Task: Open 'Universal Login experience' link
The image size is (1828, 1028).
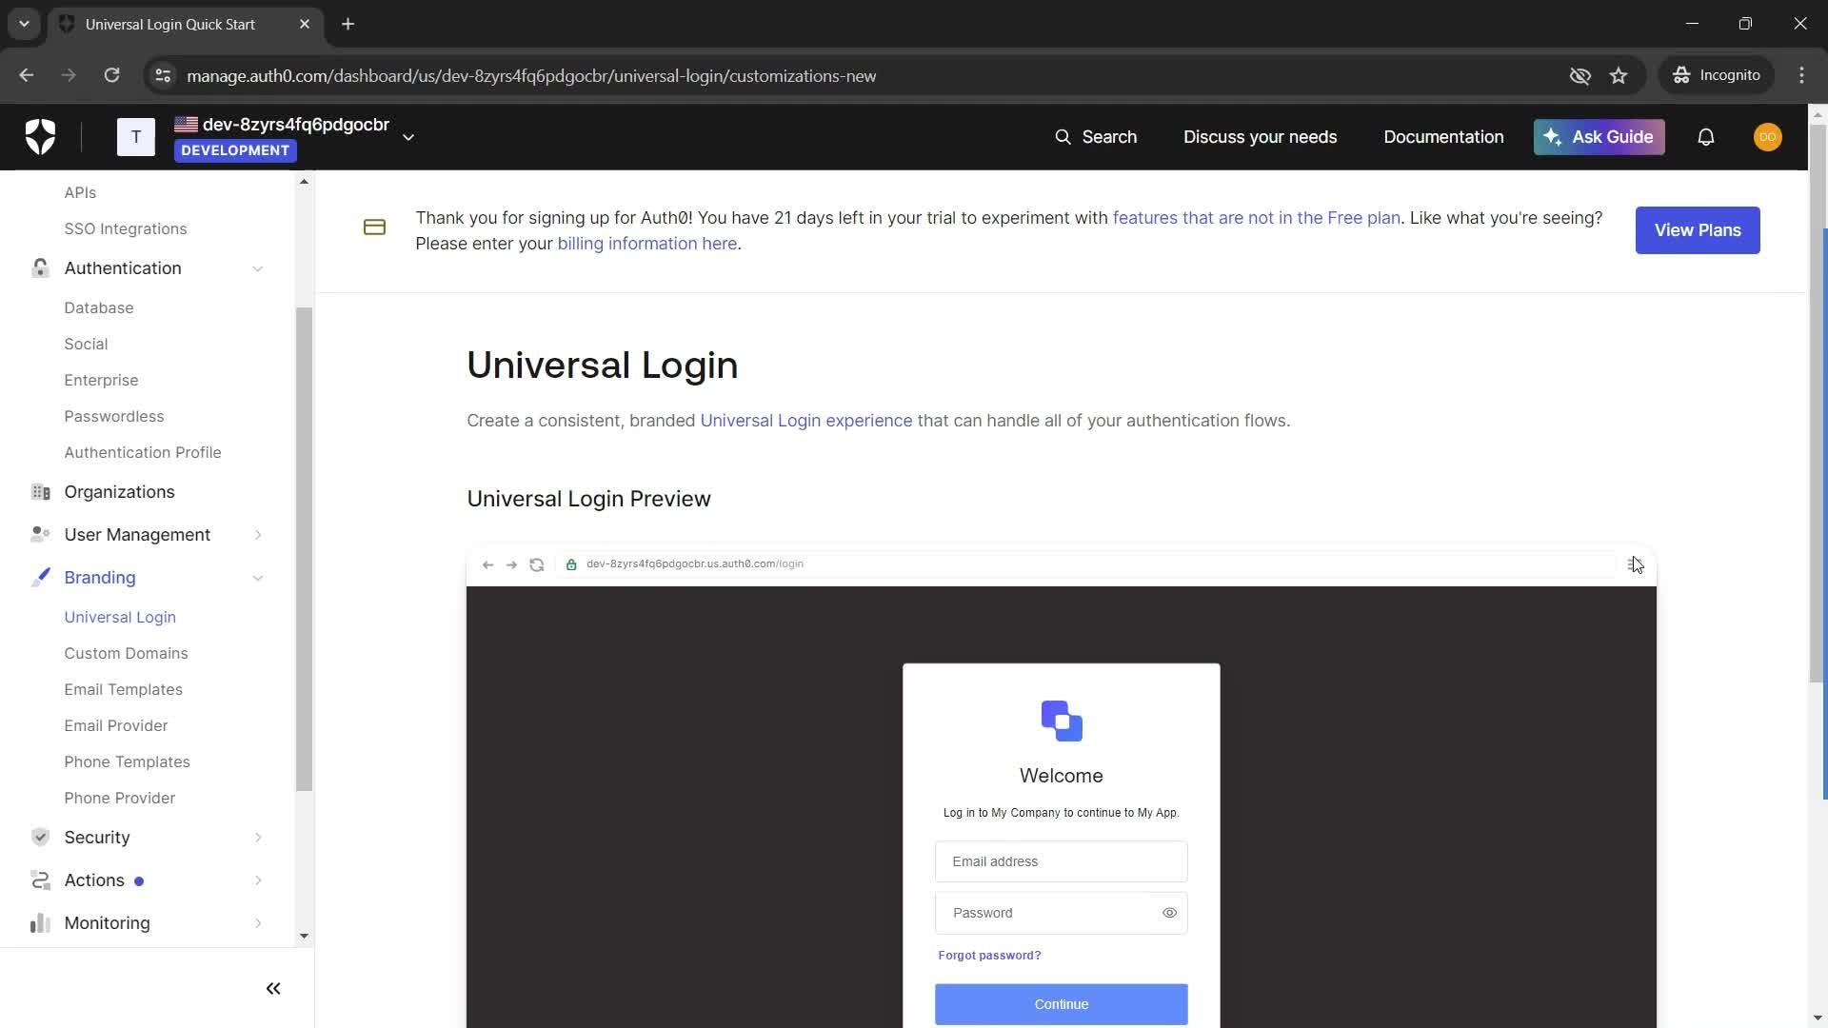Action: coord(805,421)
